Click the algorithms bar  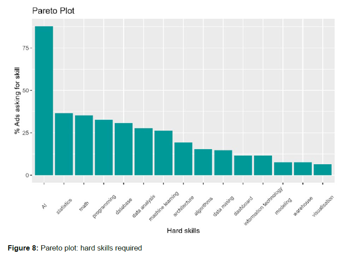[203, 162]
